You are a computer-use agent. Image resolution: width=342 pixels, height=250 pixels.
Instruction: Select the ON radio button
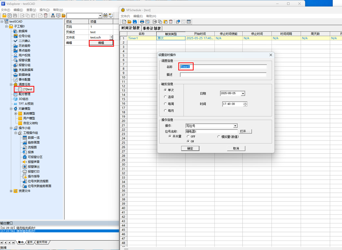[188, 141]
